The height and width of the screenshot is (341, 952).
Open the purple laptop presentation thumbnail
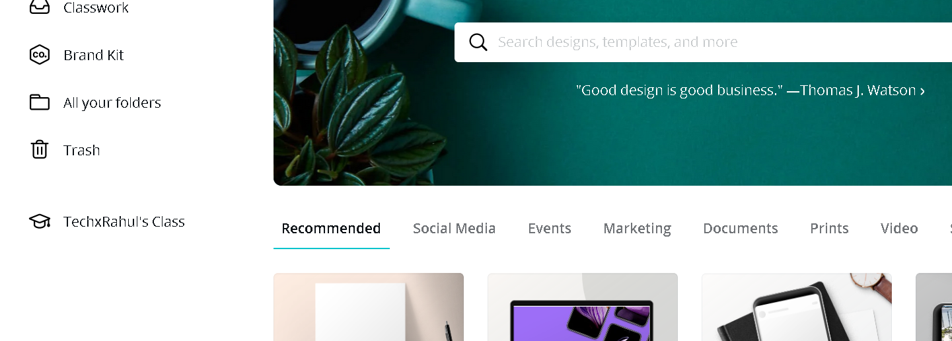tap(583, 307)
